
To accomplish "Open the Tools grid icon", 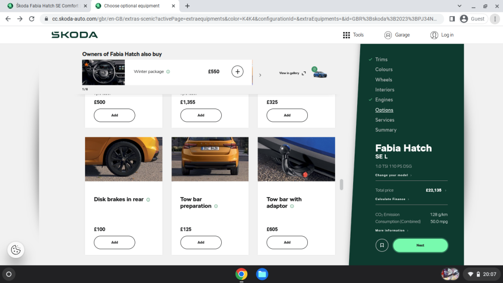I will 346,35.
